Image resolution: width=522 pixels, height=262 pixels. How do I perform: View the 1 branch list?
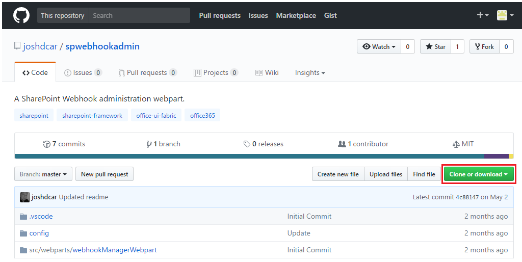coord(163,144)
